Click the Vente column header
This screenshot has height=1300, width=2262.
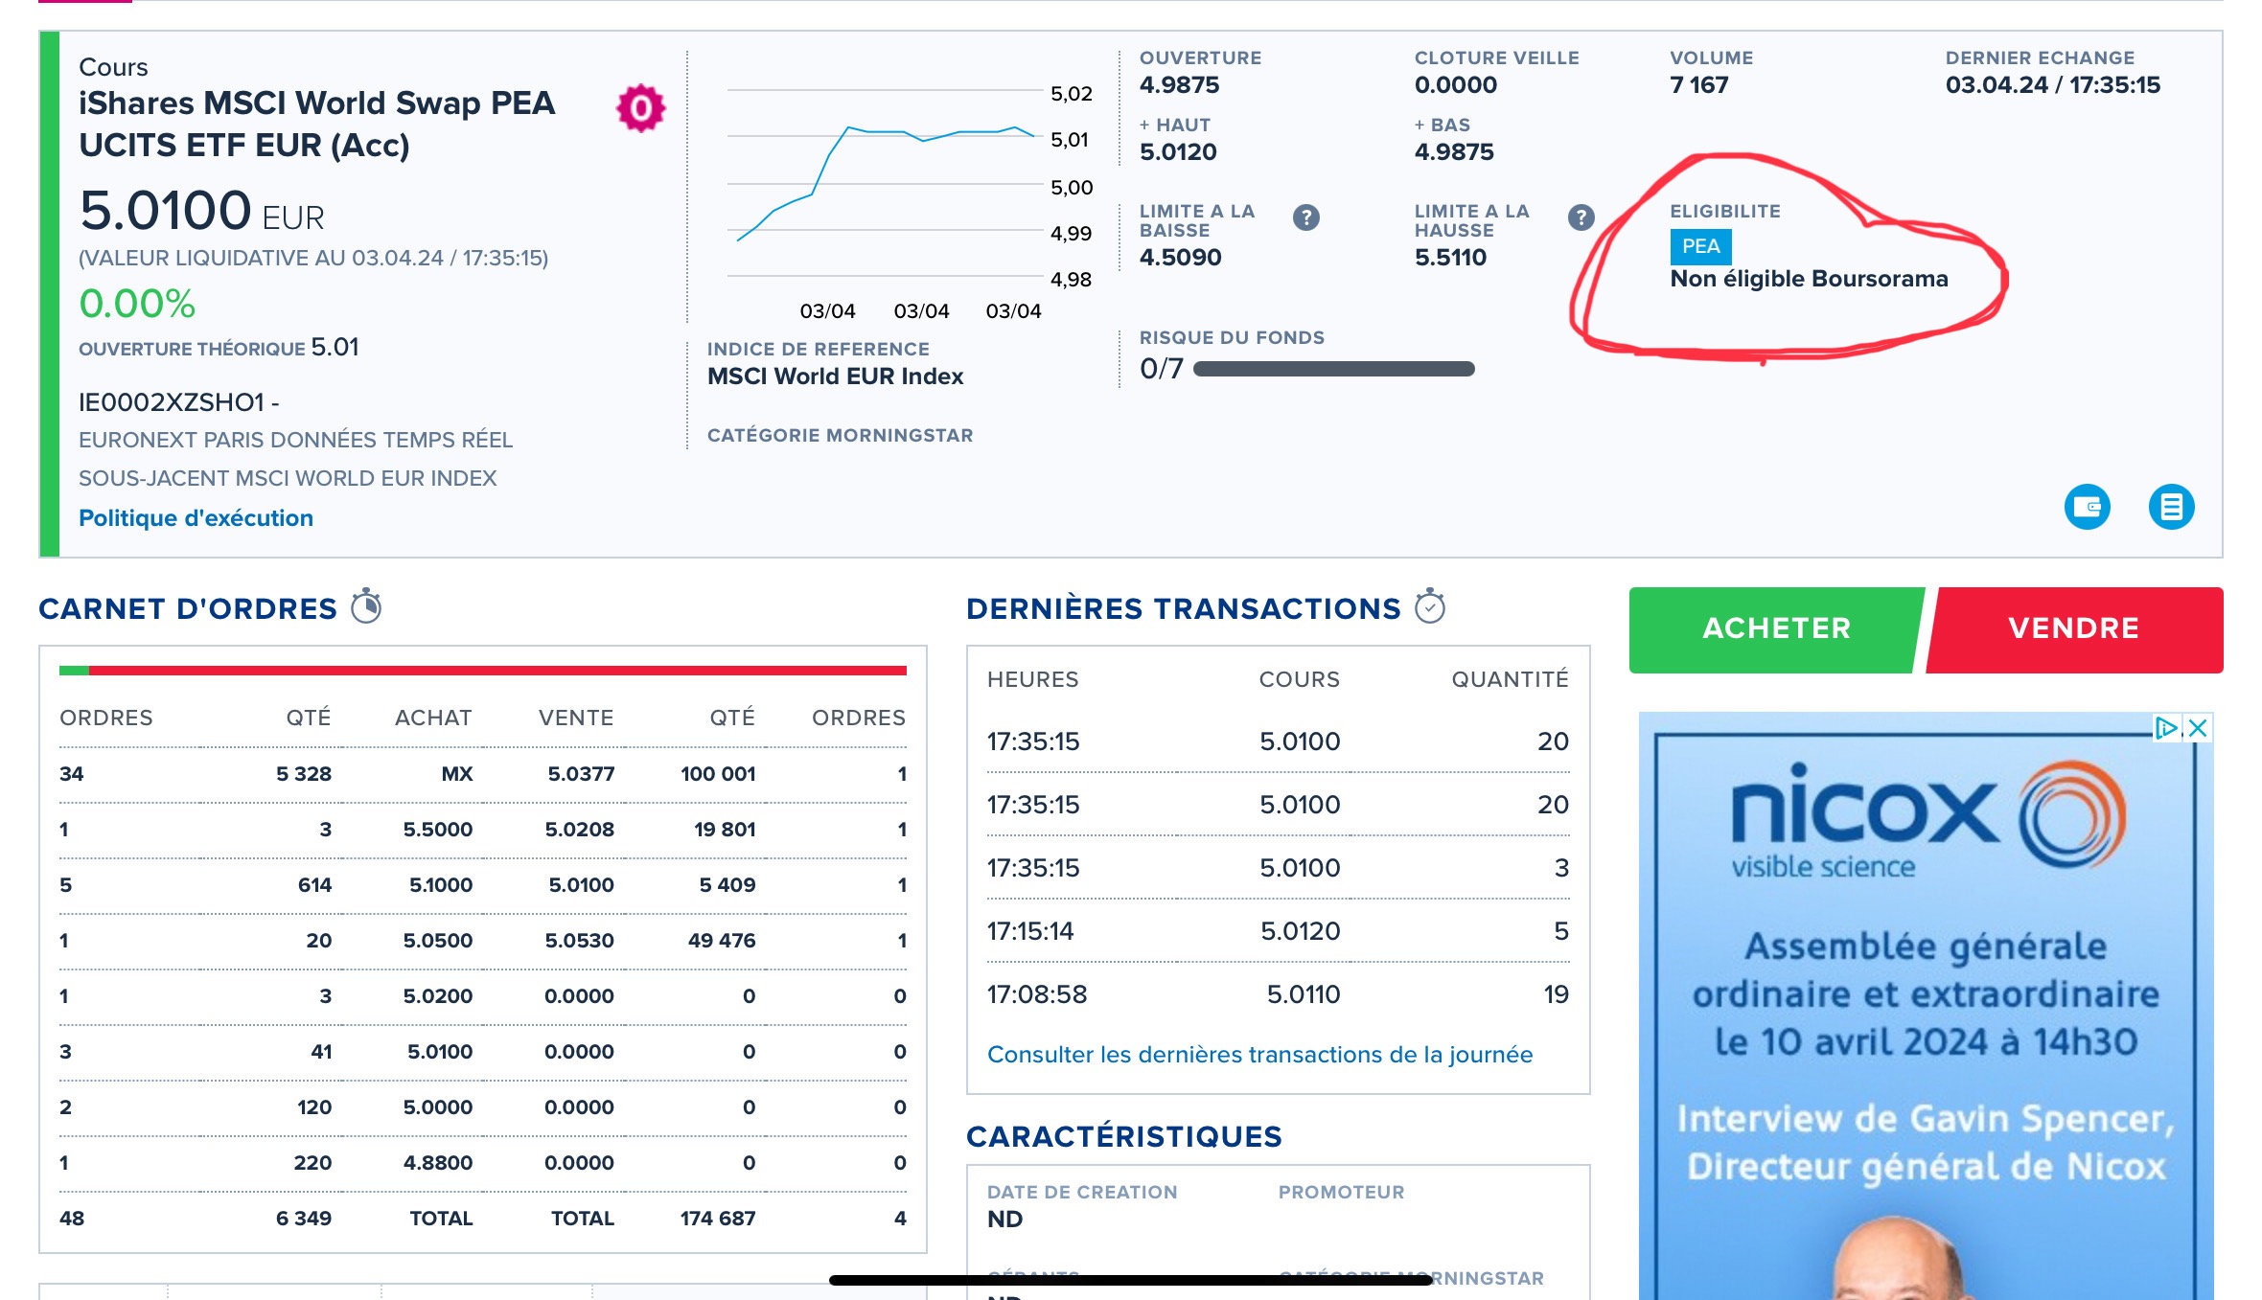click(x=576, y=718)
